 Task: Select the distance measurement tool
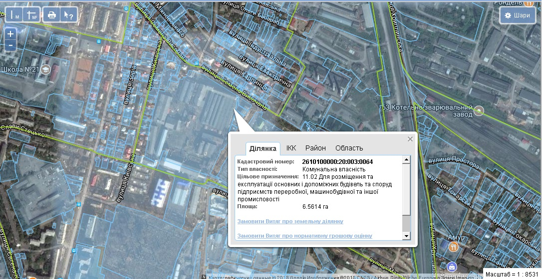15,15
